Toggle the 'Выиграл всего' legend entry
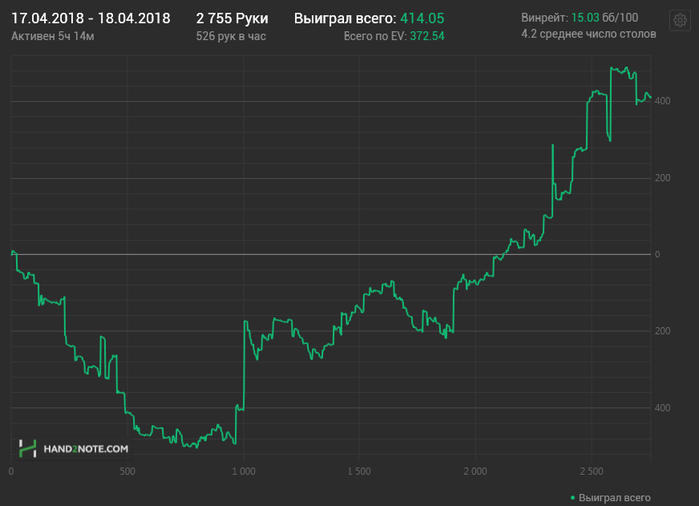The width and height of the screenshot is (699, 506). tap(611, 498)
